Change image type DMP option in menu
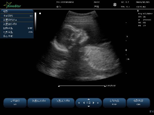 pos(17,28)
